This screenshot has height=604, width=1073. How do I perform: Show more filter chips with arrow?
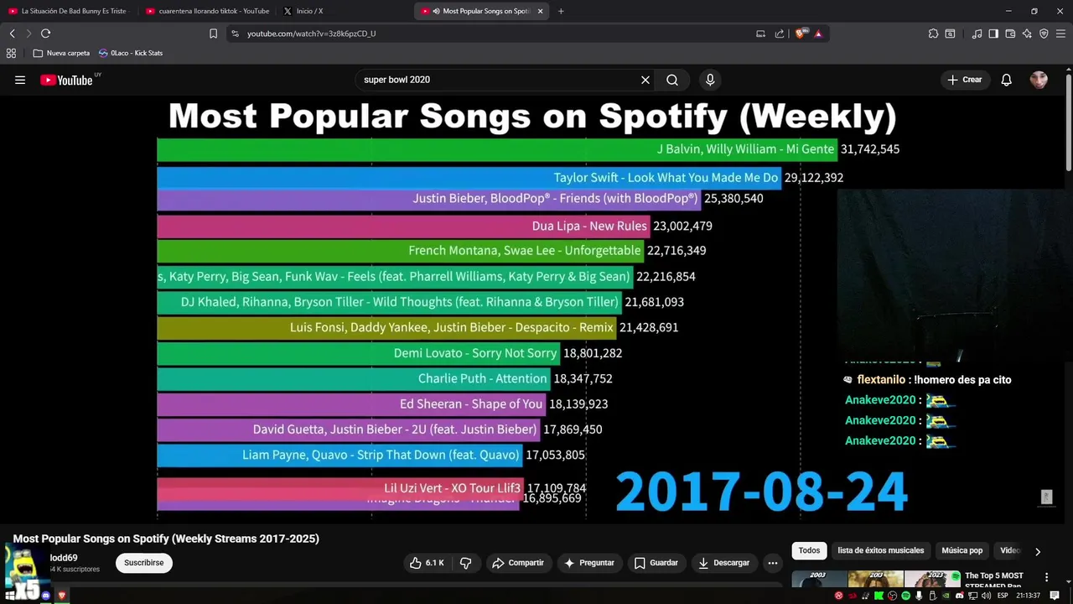(x=1038, y=551)
